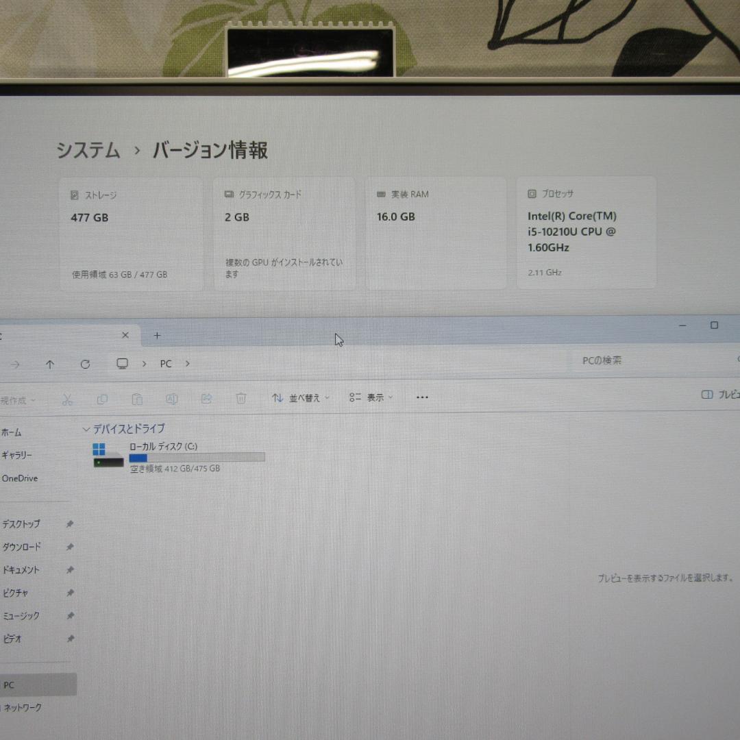This screenshot has height=740, width=740.
Task: Click the Paste icon
Action: pos(136,398)
